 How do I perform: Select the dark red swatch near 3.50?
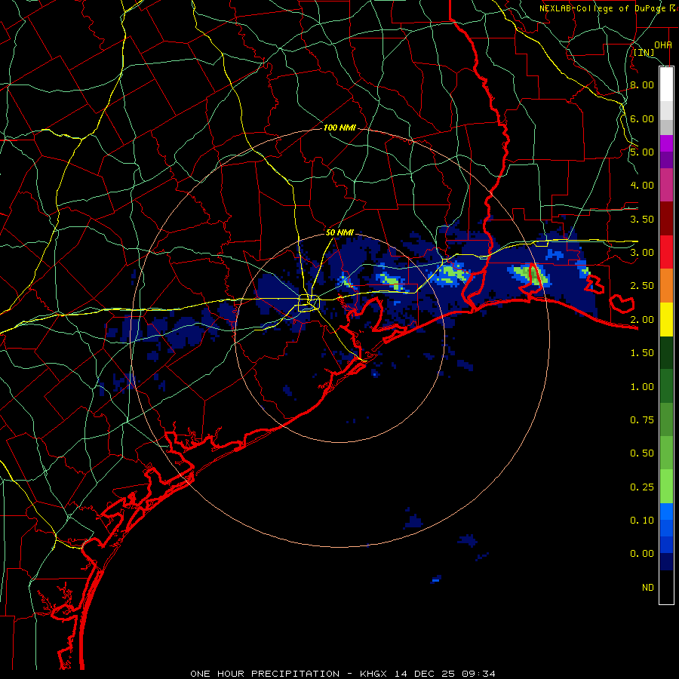tap(666, 219)
